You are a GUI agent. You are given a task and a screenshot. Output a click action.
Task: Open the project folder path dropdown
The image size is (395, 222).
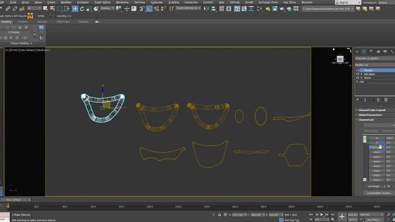pos(328,9)
